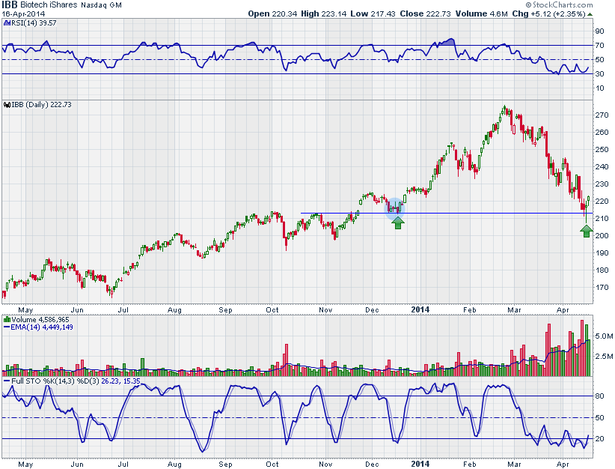Click the 210 price axis label

click(x=602, y=219)
